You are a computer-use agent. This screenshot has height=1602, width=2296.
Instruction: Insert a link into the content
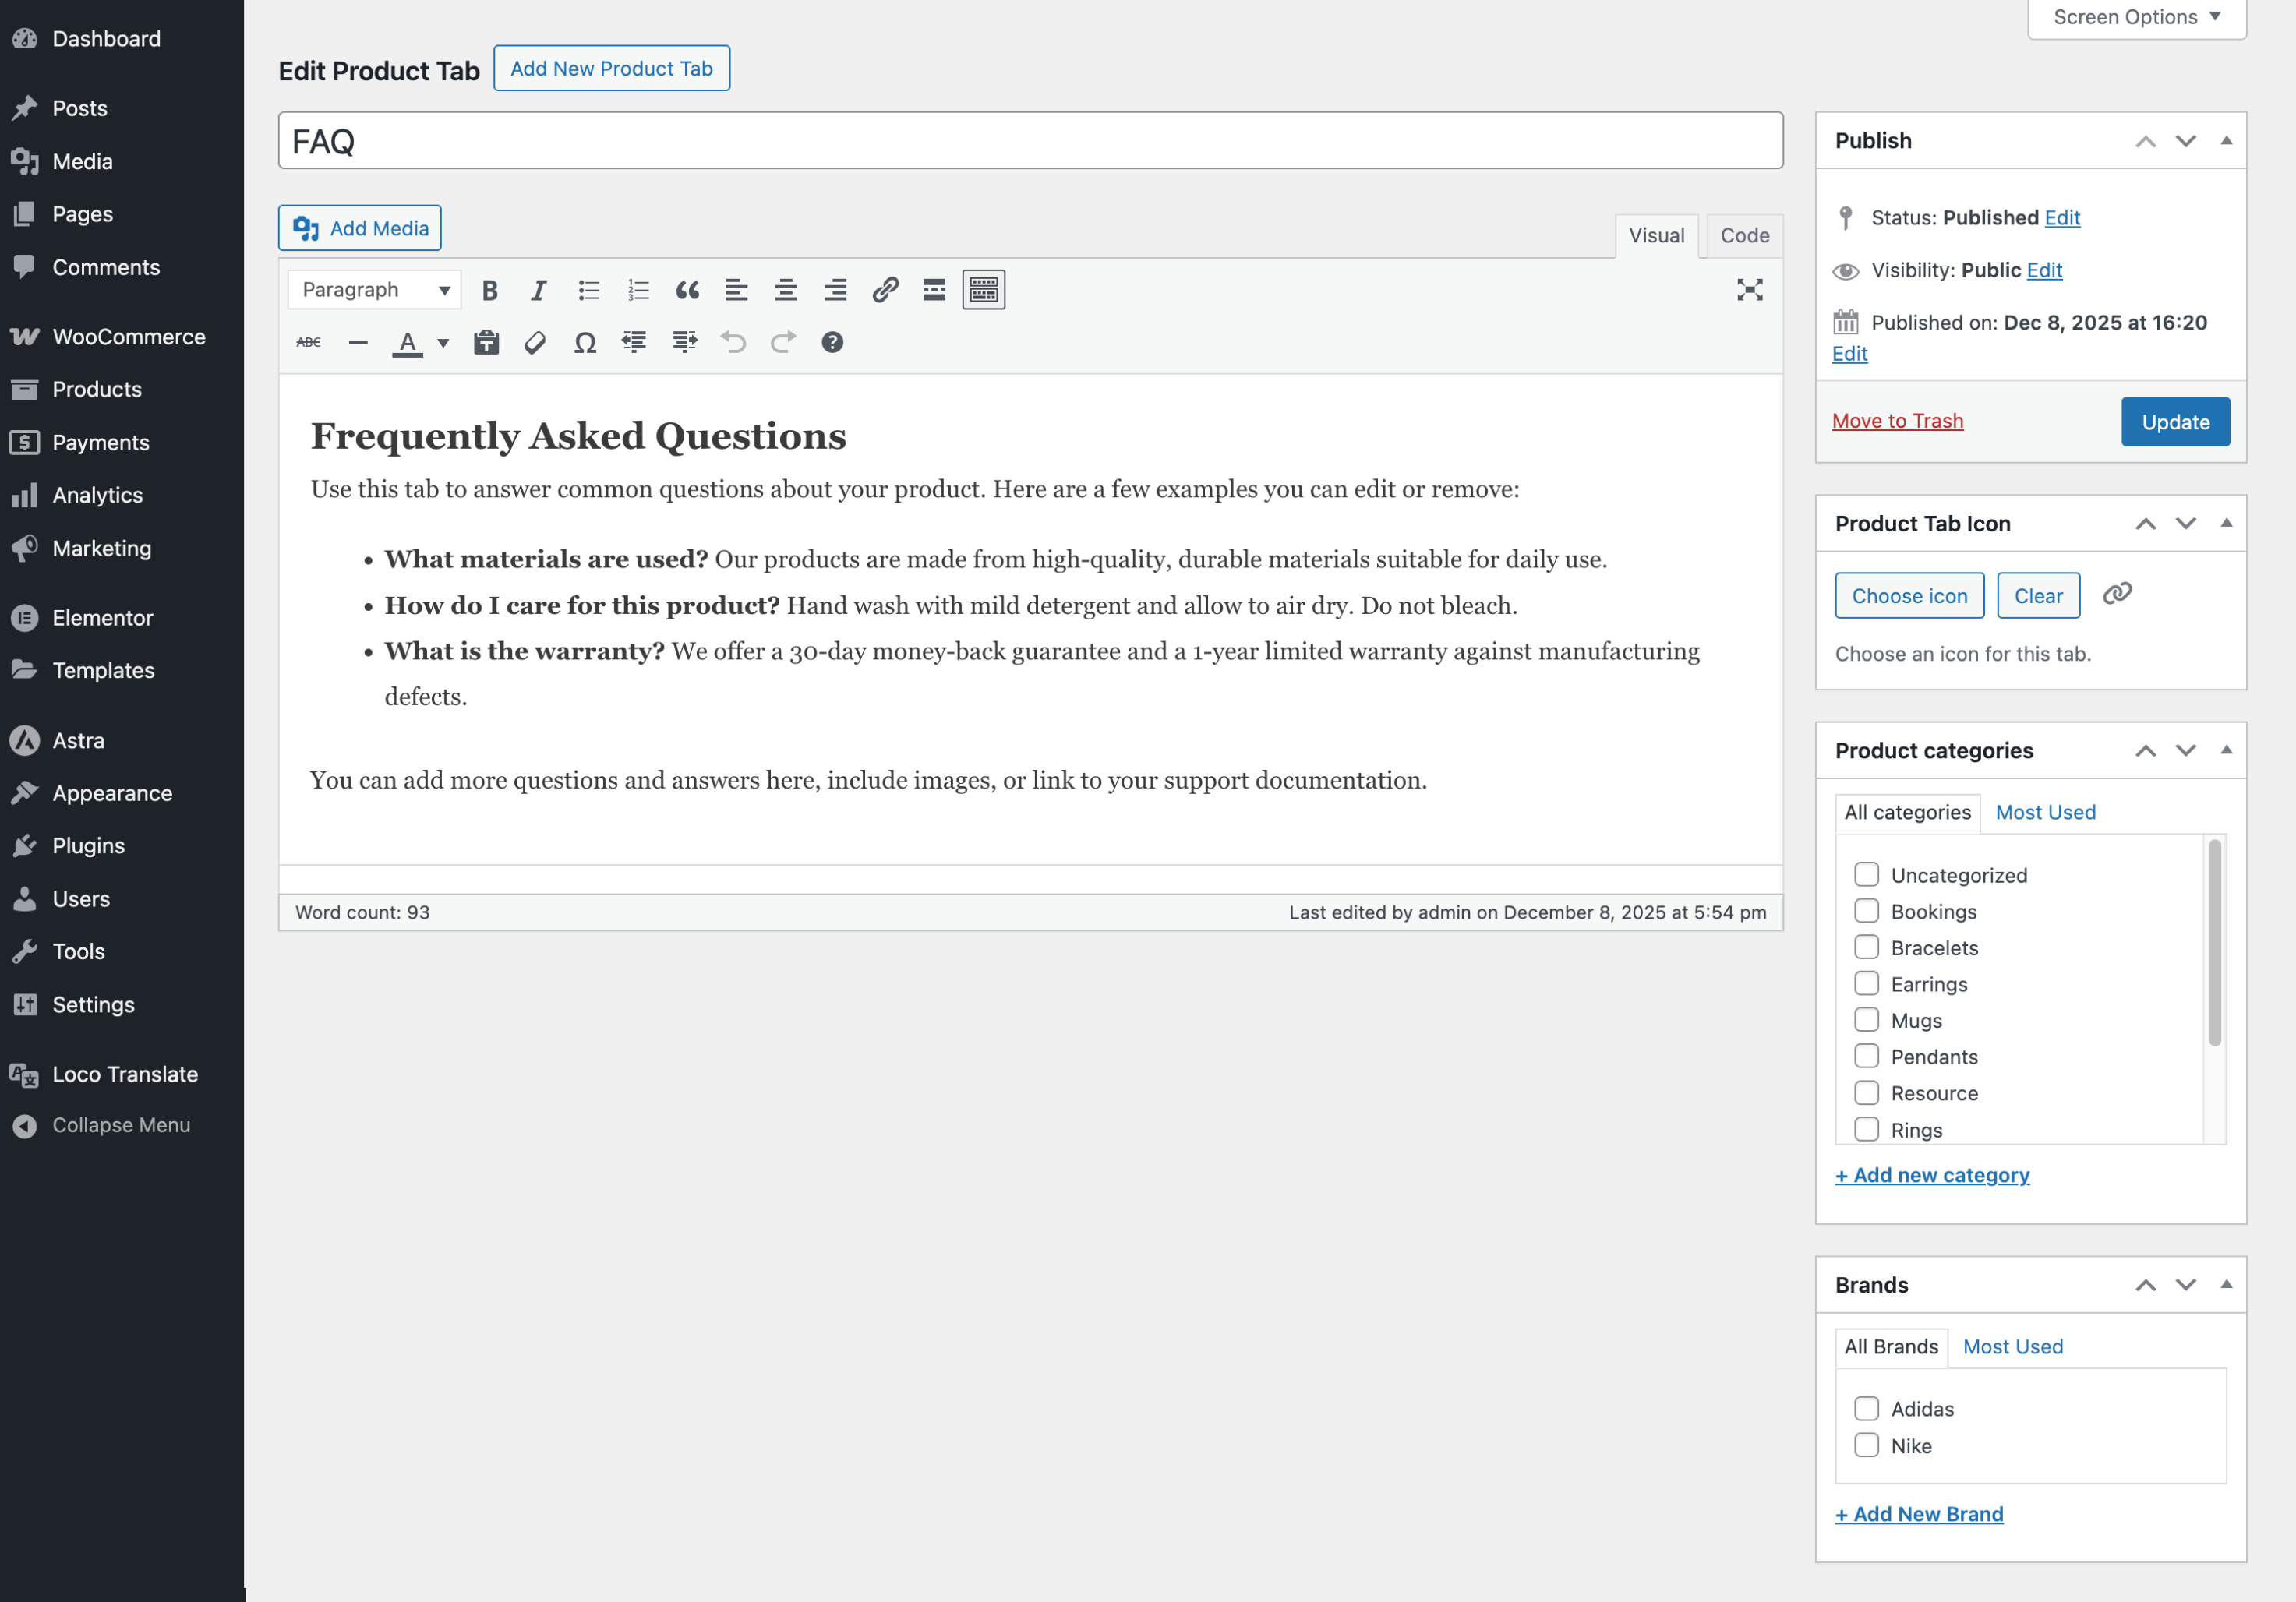(x=885, y=290)
